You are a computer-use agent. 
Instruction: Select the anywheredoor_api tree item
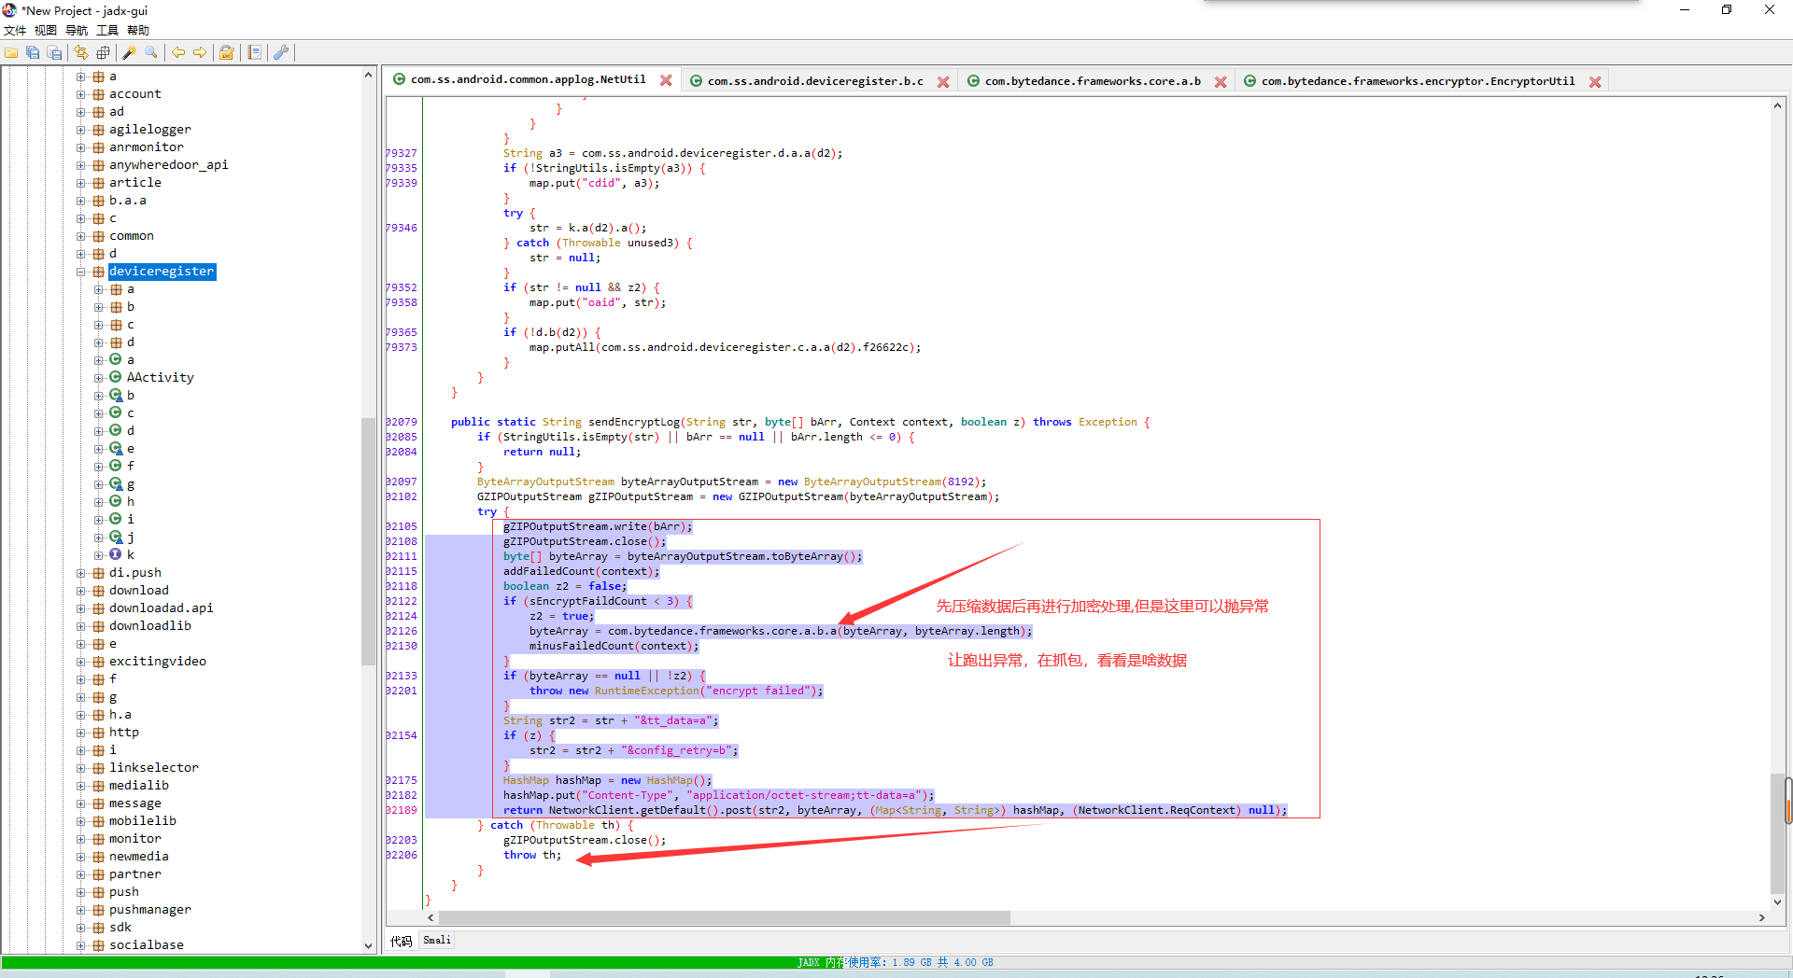pyautogui.click(x=168, y=165)
